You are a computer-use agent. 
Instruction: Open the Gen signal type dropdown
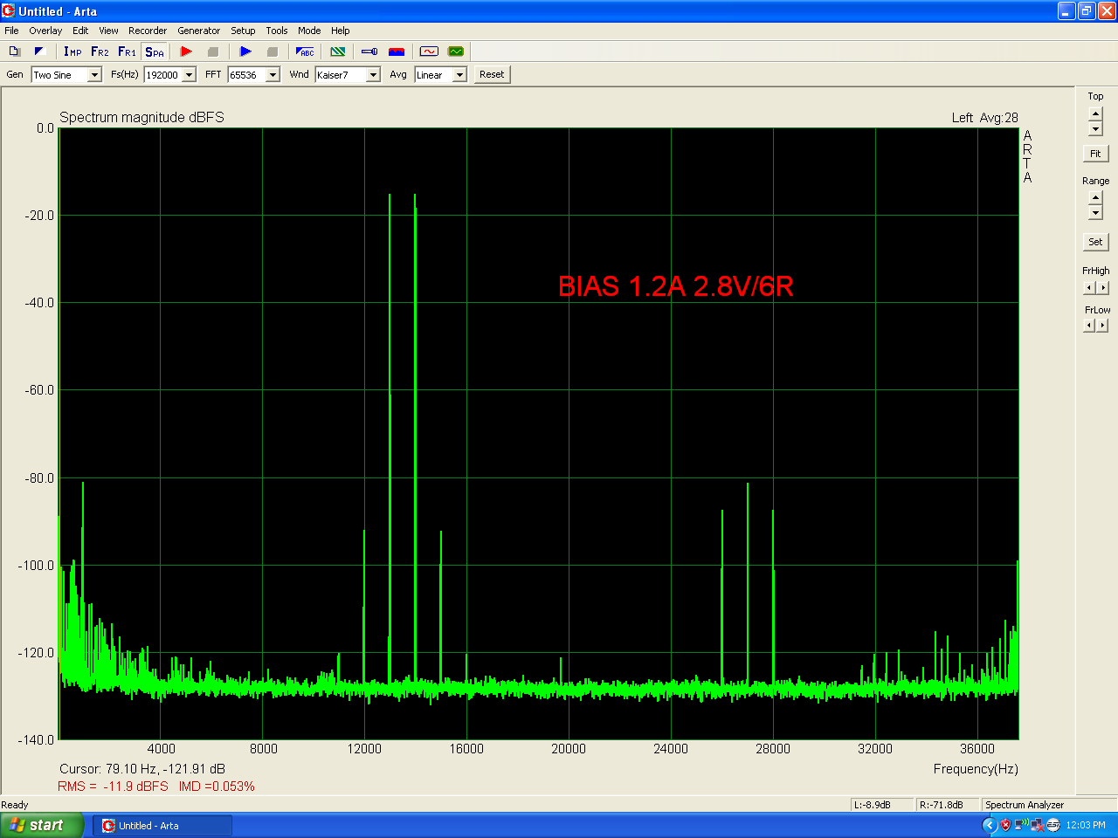coord(94,75)
